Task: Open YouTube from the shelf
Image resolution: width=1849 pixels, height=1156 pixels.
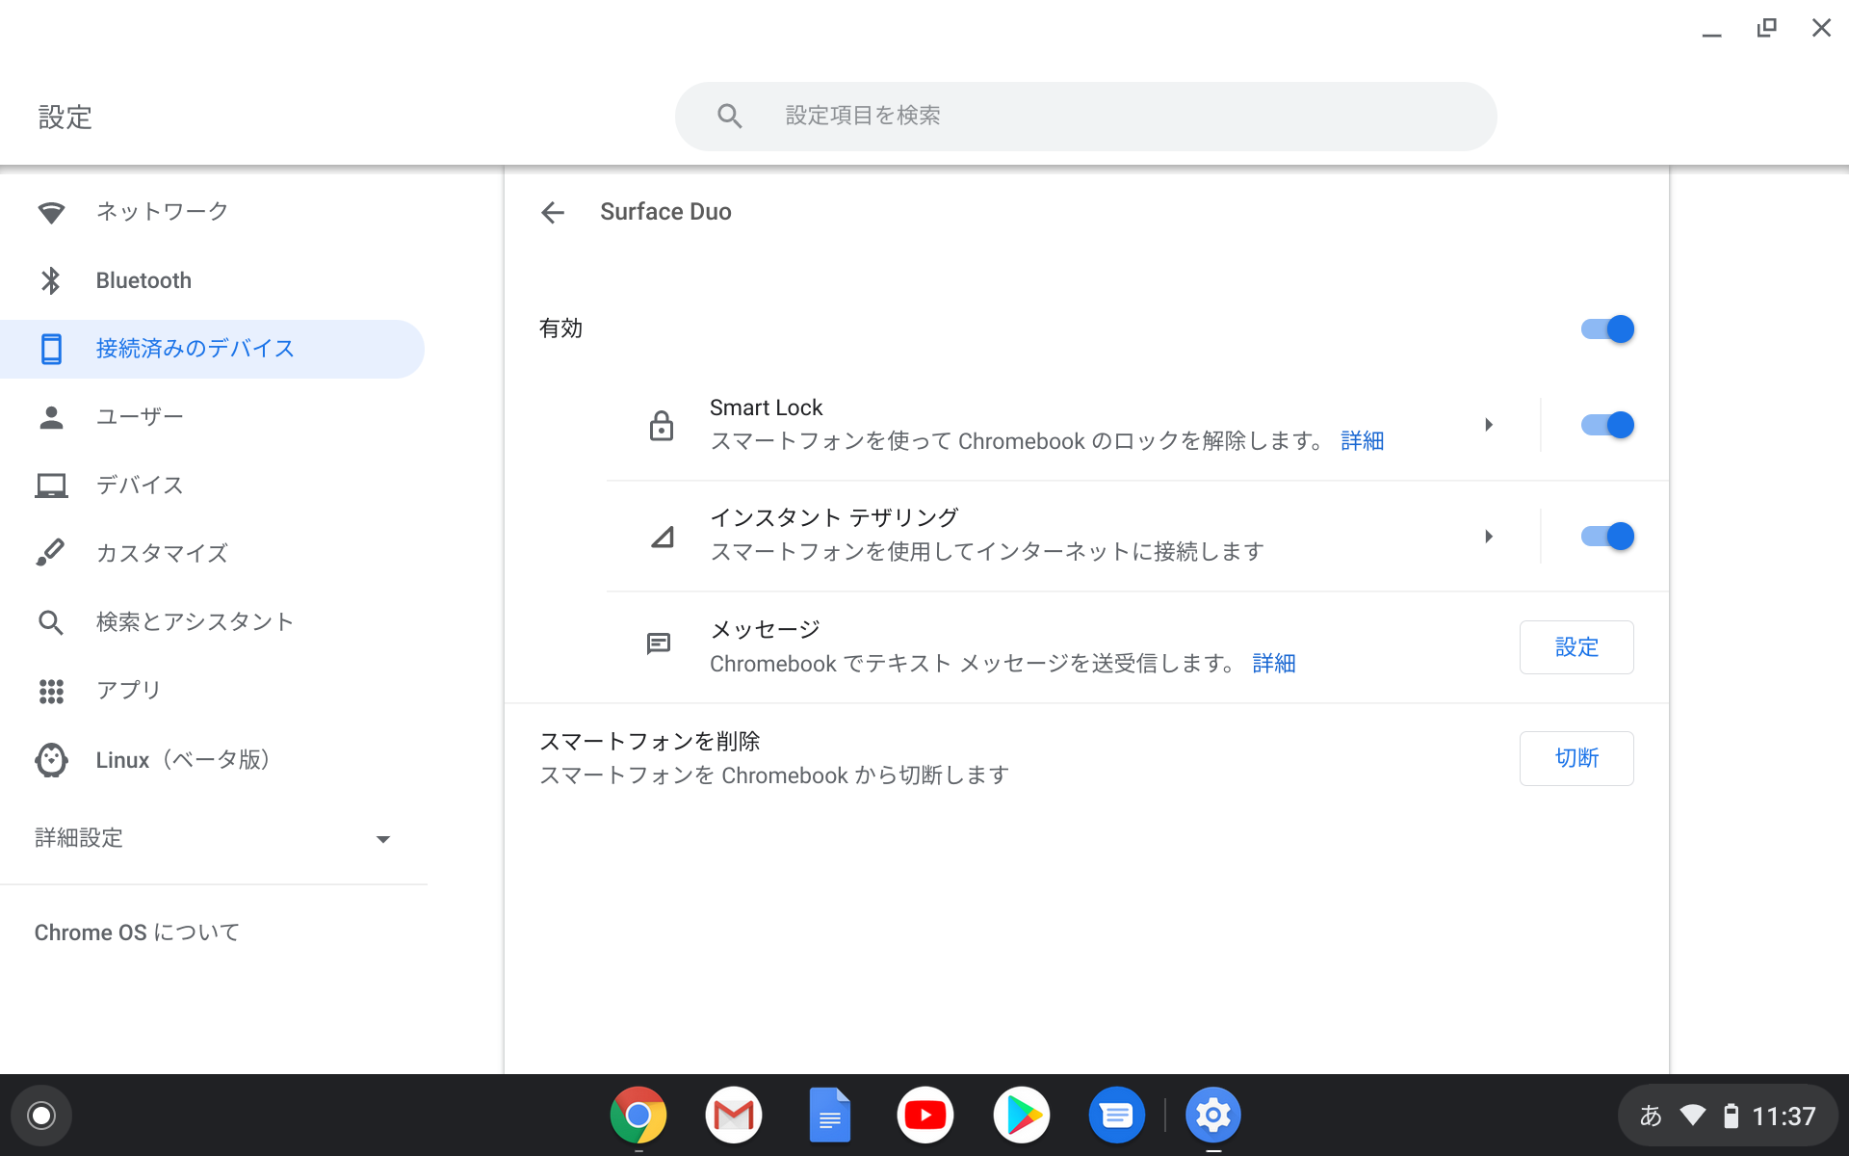Action: tap(925, 1115)
